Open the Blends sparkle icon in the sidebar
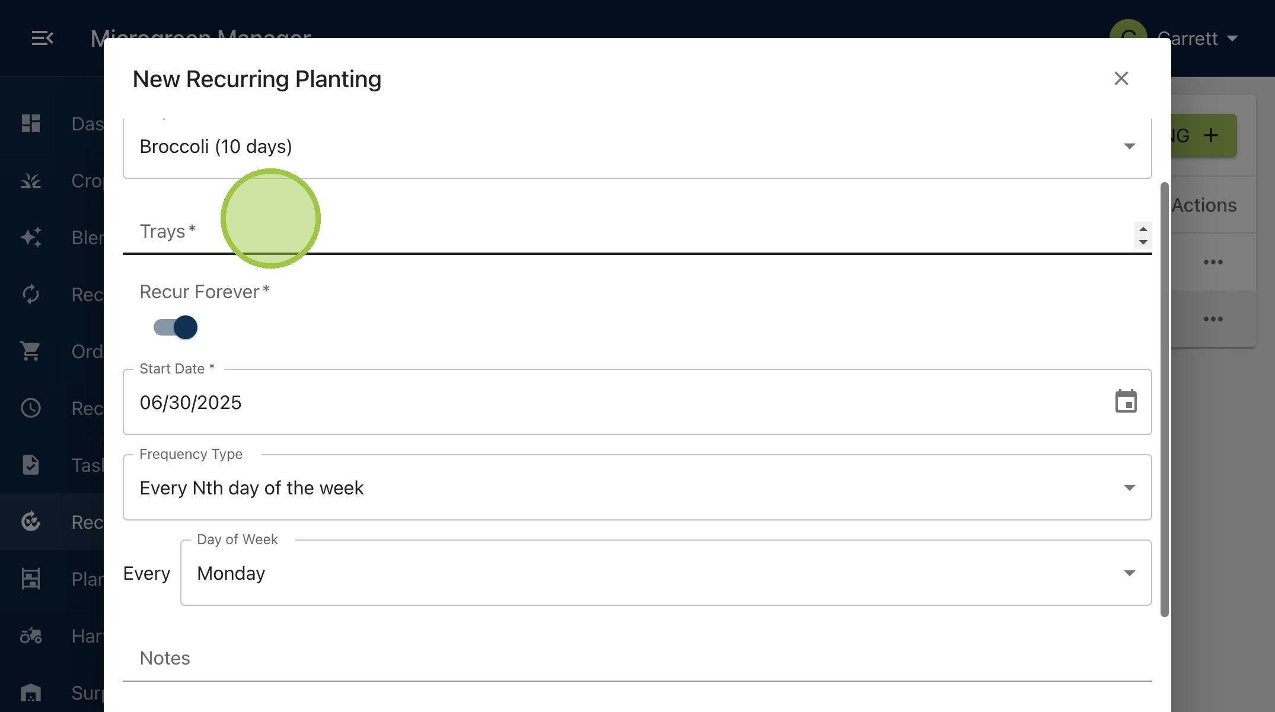The height and width of the screenshot is (712, 1275). tap(31, 237)
